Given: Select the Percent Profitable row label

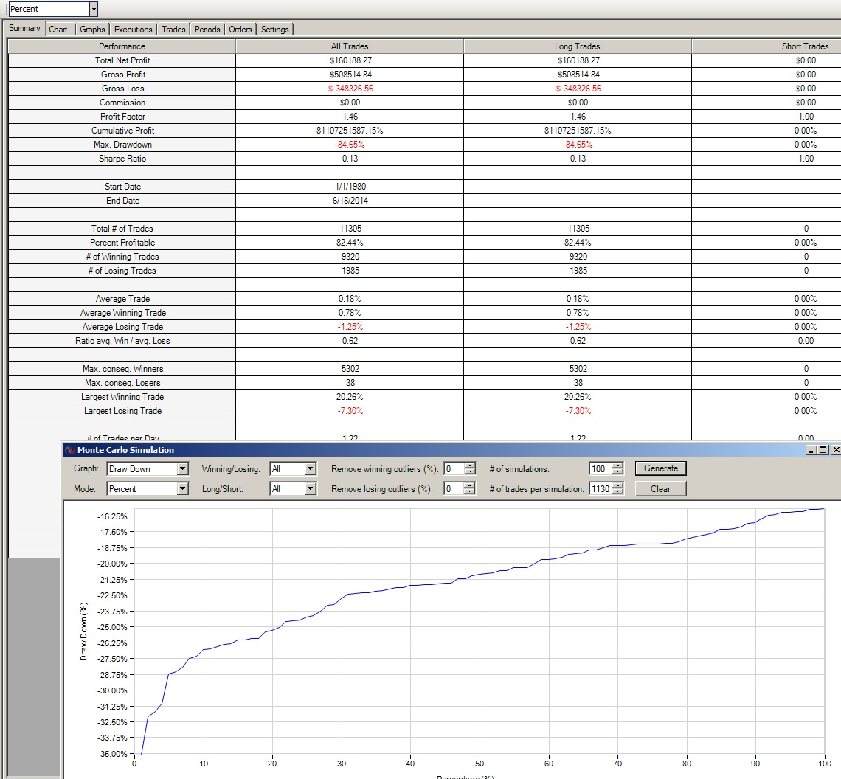Looking at the screenshot, I should pyautogui.click(x=122, y=243).
